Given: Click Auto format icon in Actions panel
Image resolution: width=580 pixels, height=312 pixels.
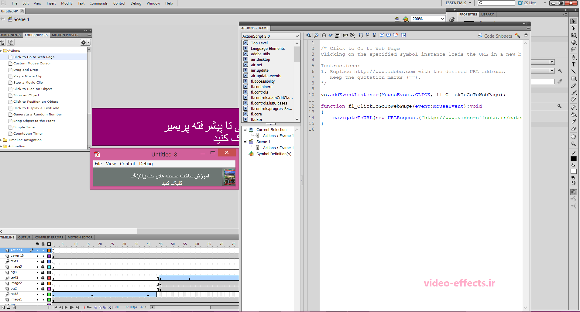Looking at the screenshot, I should (x=337, y=35).
